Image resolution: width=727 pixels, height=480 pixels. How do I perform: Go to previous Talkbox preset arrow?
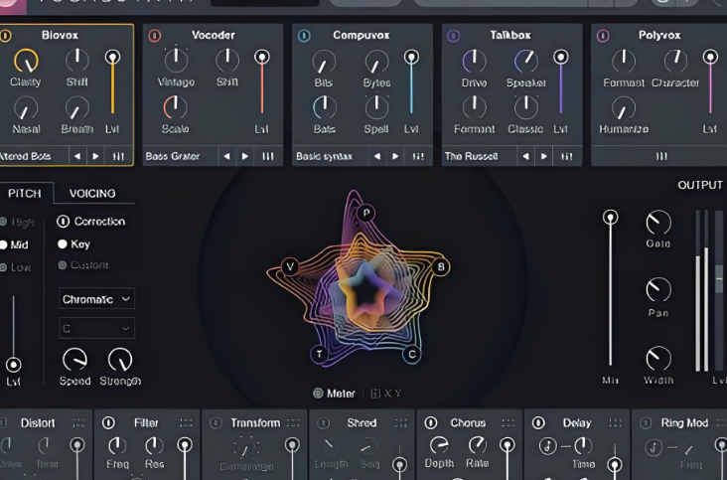525,156
